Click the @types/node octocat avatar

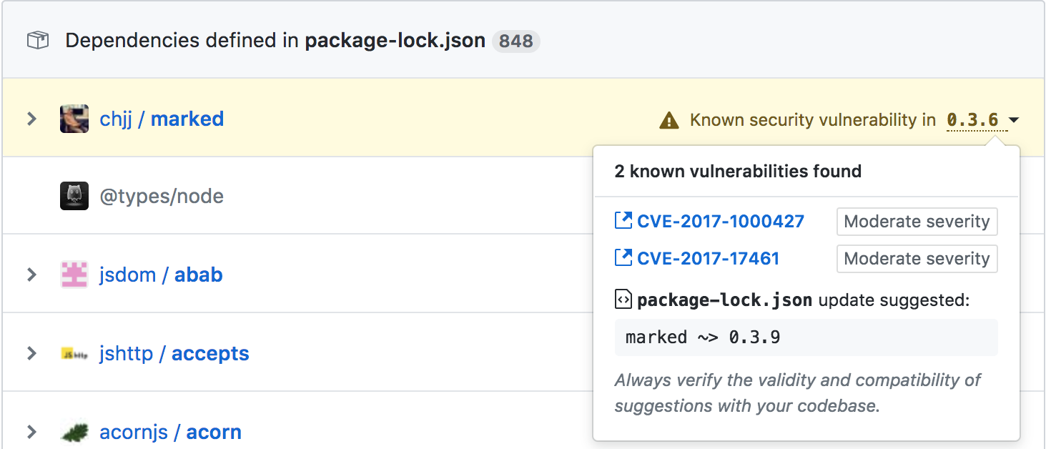74,195
